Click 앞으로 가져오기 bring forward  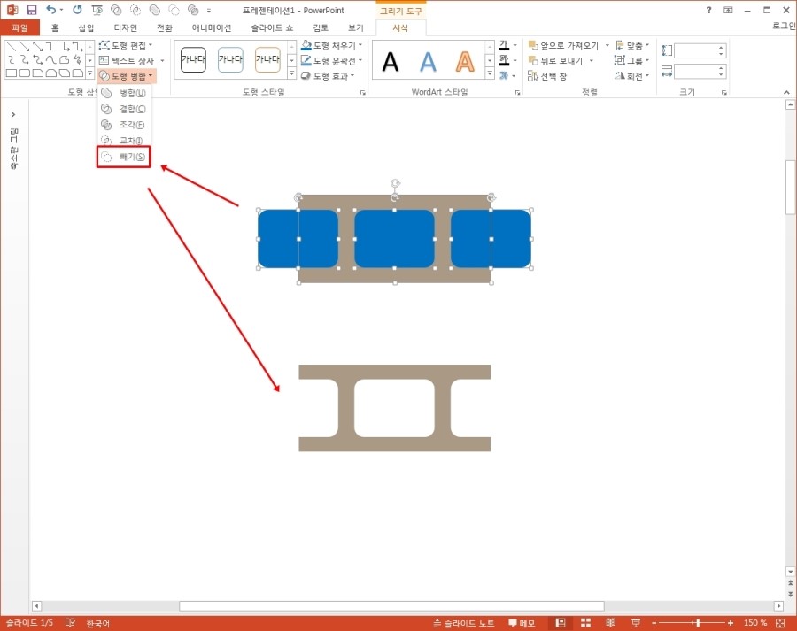coord(563,45)
